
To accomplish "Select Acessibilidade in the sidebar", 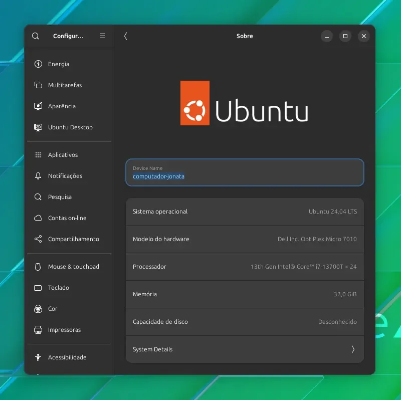I will [x=69, y=357].
